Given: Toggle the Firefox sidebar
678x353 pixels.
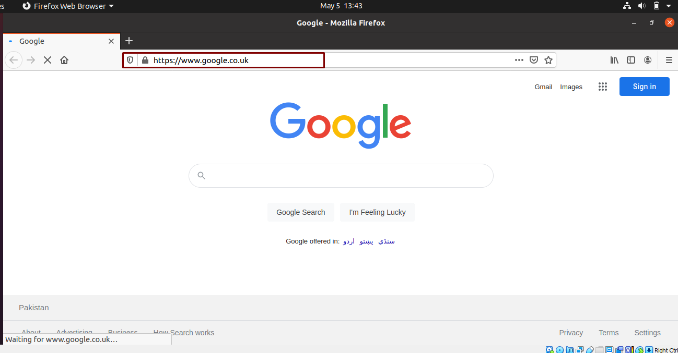Looking at the screenshot, I should coord(631,60).
